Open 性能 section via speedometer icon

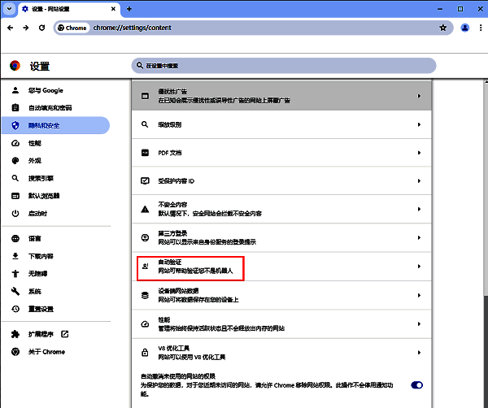(x=15, y=143)
